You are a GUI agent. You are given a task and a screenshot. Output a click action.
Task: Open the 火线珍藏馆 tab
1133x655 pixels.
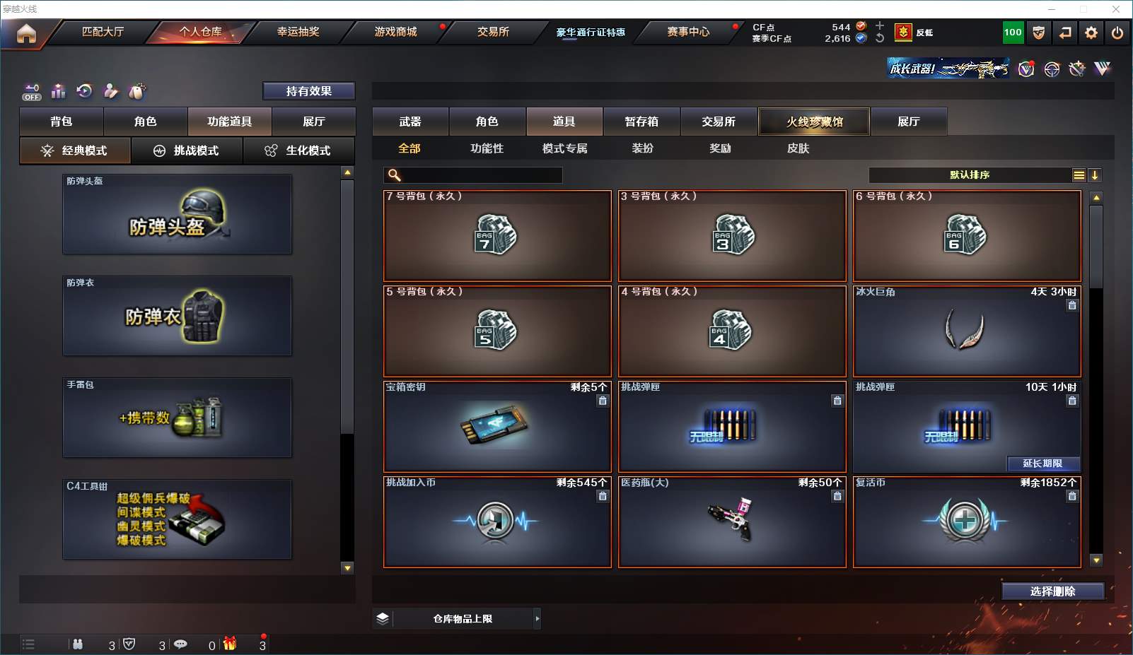pyautogui.click(x=814, y=122)
